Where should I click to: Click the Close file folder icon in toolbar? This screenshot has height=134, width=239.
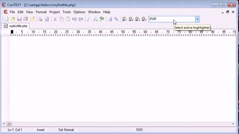pyautogui.click(x=32, y=19)
